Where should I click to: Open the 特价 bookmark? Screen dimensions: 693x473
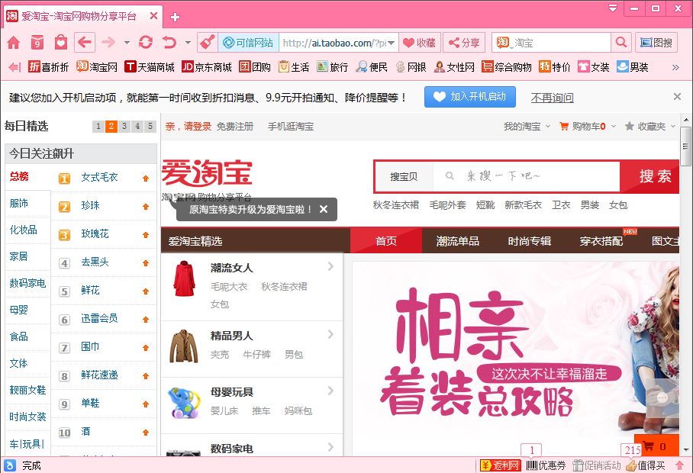555,66
